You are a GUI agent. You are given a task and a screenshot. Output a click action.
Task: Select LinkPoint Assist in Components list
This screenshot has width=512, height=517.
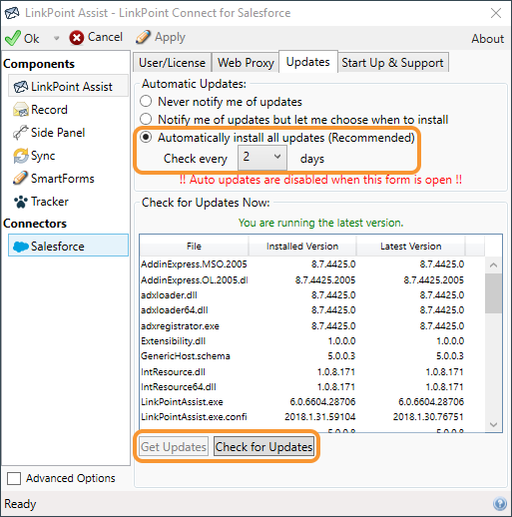(x=68, y=87)
